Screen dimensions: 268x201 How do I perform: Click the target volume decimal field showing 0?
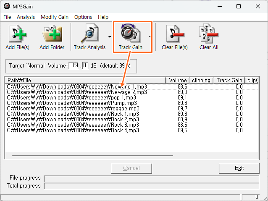tap(85, 65)
